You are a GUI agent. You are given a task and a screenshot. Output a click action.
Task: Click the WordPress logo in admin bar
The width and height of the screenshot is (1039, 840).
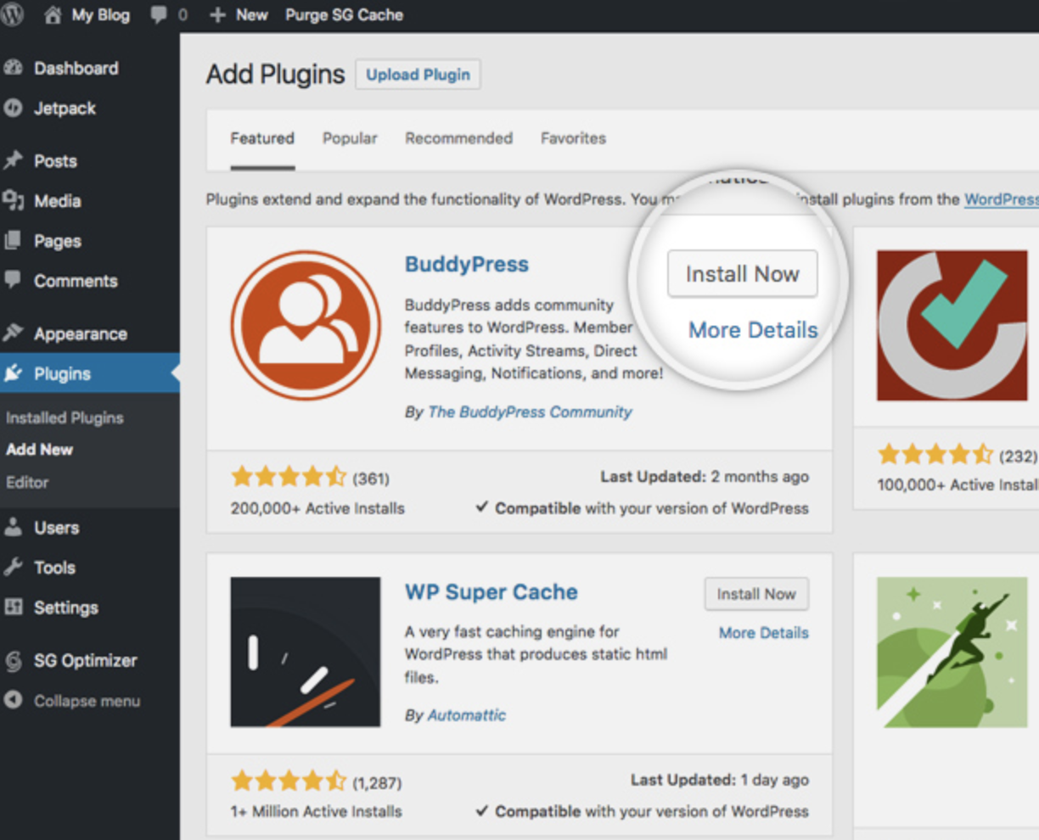pos(12,15)
